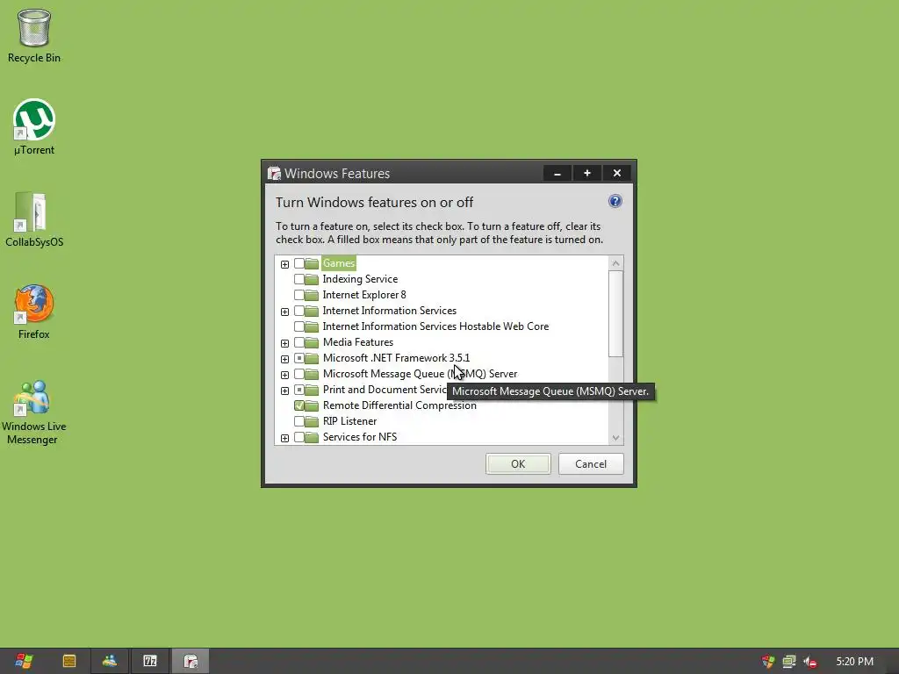Click the Media Features folder icon
Viewport: 899px width, 674px height.
click(x=312, y=342)
